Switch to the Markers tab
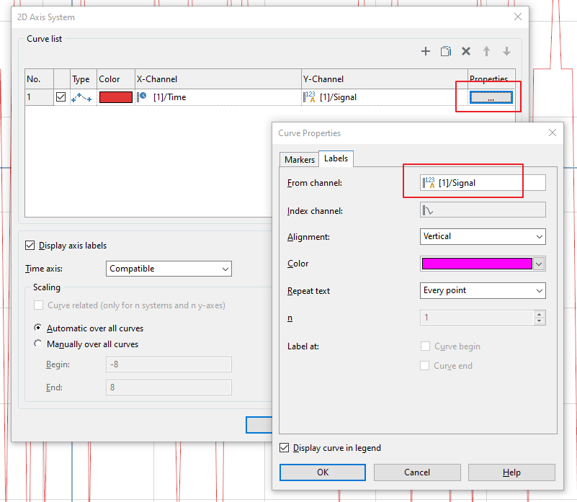 tap(299, 159)
